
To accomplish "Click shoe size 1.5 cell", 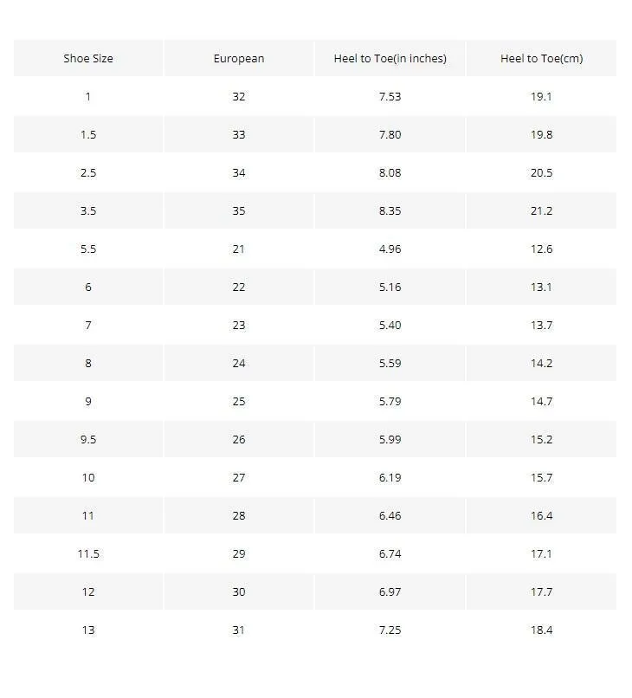I will click(x=88, y=134).
